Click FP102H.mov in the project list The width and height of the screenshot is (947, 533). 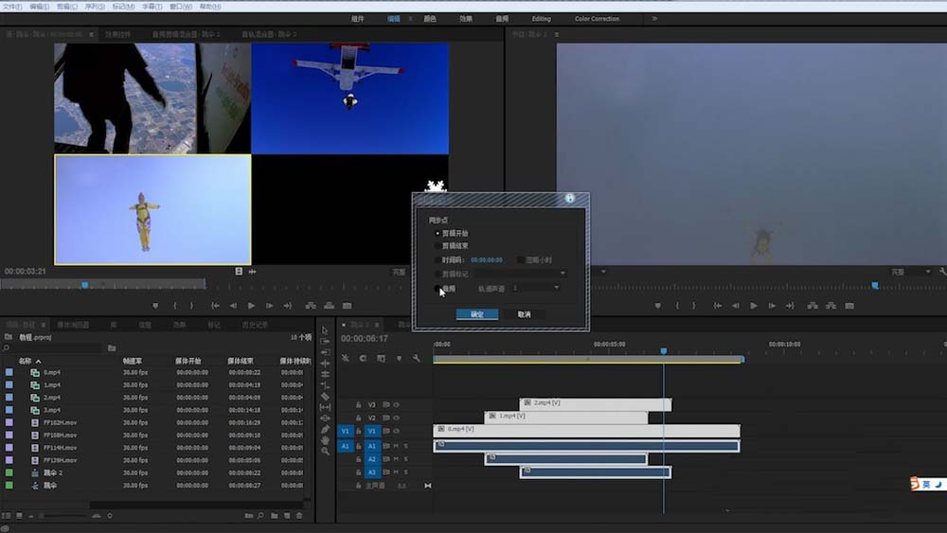tap(59, 422)
